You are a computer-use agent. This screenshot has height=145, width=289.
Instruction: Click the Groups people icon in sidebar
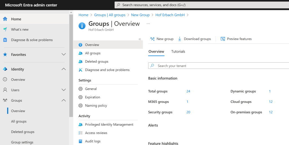tap(5, 100)
